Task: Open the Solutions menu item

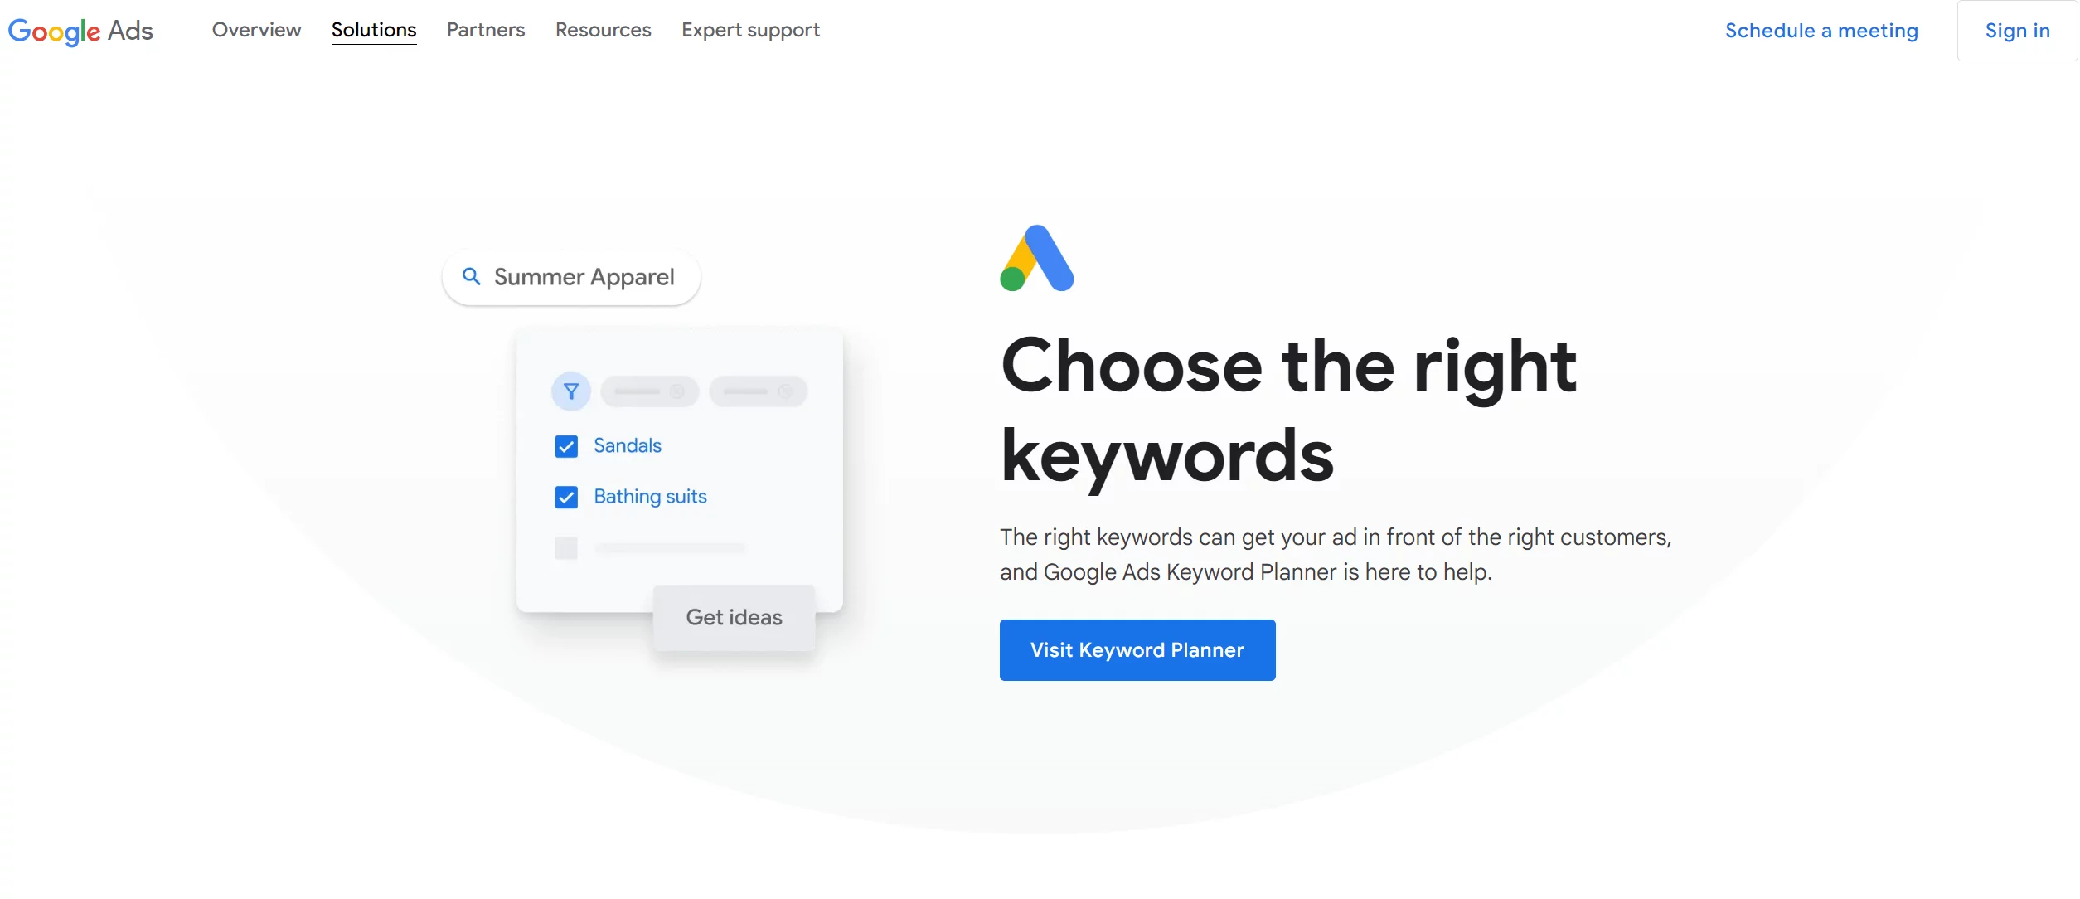Action: tap(373, 28)
